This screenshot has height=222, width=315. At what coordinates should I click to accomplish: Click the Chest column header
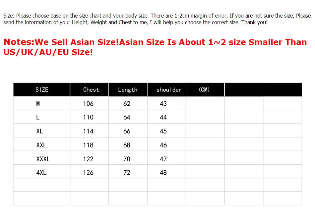(x=91, y=89)
